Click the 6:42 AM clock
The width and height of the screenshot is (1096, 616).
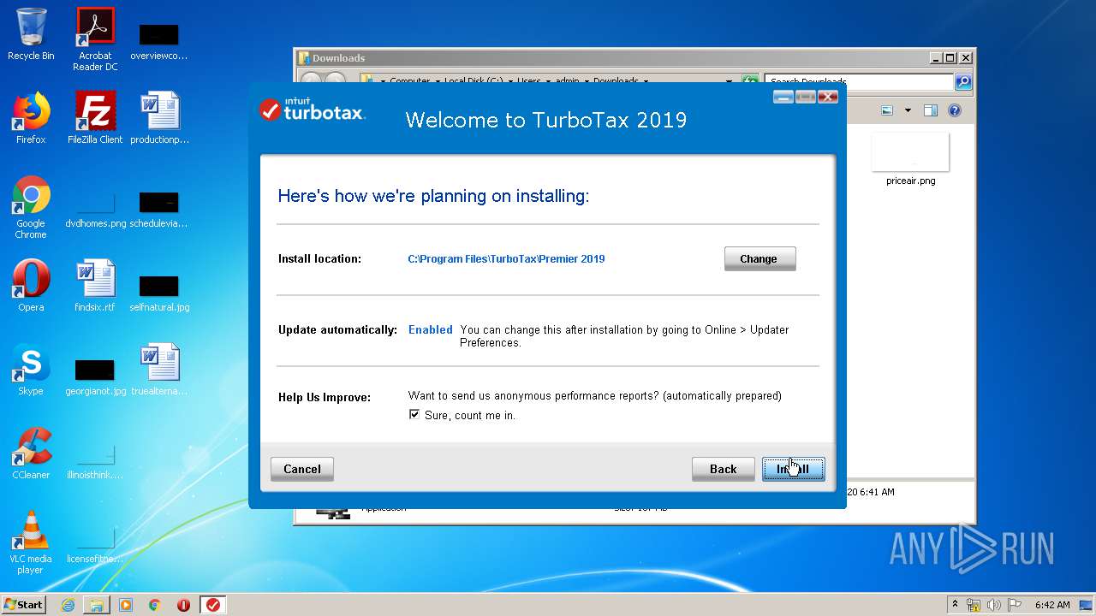(1052, 605)
